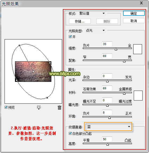Expand the 纹理通道 texture channel dropdown
This screenshot has height=153, width=149.
108,127
